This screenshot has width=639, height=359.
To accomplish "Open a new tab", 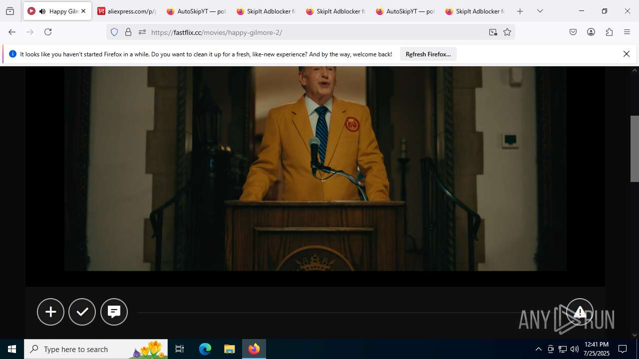I will (x=520, y=11).
